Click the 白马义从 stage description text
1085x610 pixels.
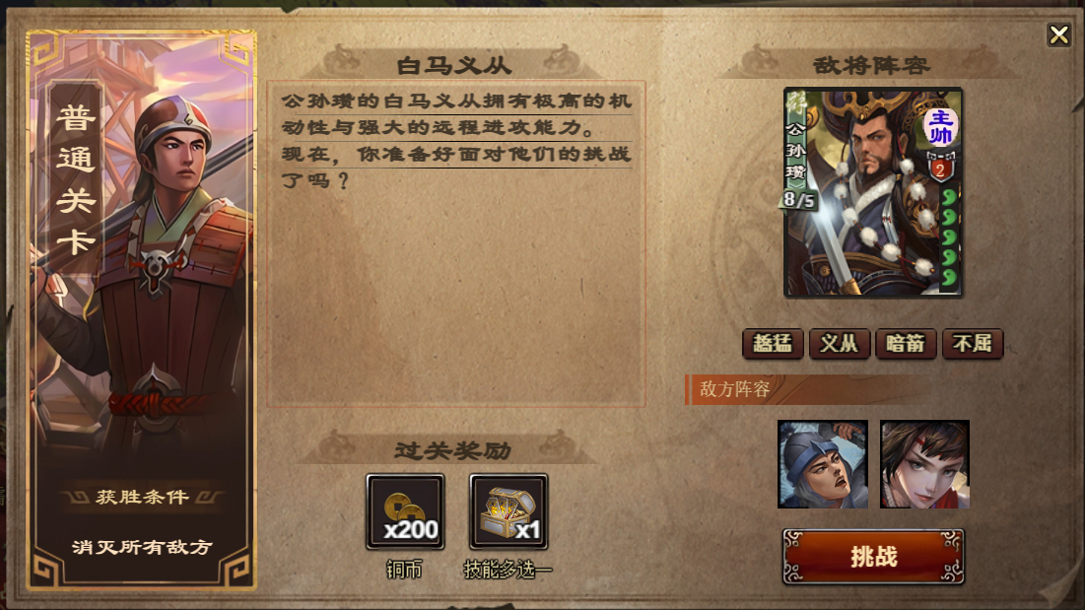(456, 140)
